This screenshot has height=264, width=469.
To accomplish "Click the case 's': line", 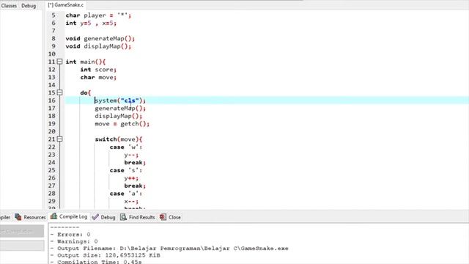I will (x=125, y=170).
